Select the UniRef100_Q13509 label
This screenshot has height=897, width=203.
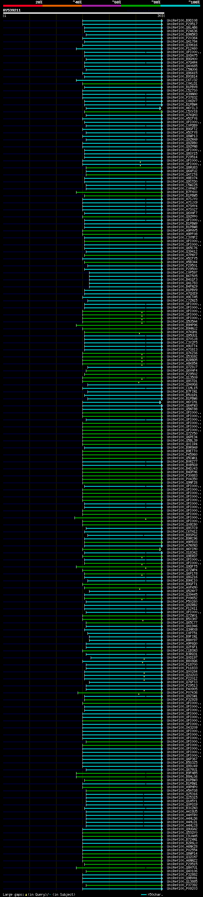coord(182,377)
